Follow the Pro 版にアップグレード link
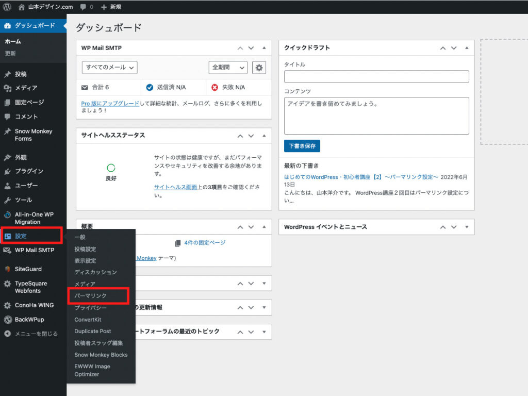Viewport: 528px width, 396px height. (x=110, y=104)
